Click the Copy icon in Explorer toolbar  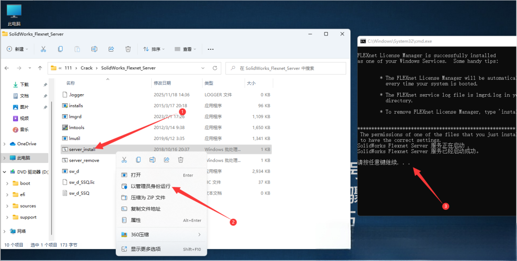[60, 49]
